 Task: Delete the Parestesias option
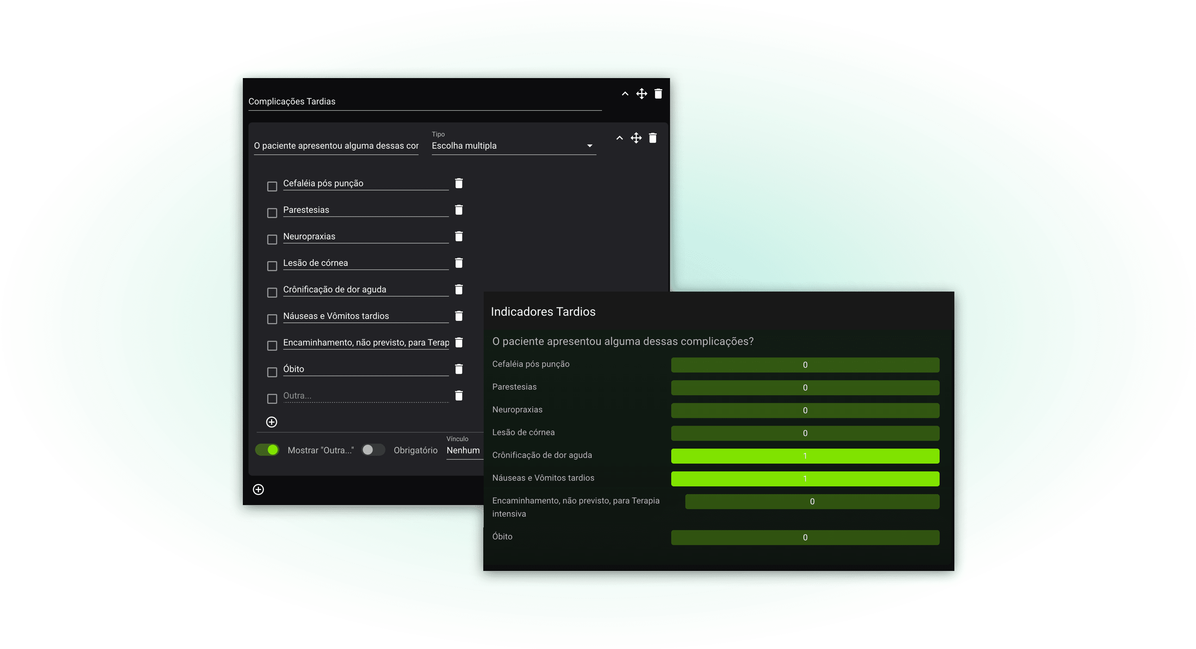(x=459, y=210)
